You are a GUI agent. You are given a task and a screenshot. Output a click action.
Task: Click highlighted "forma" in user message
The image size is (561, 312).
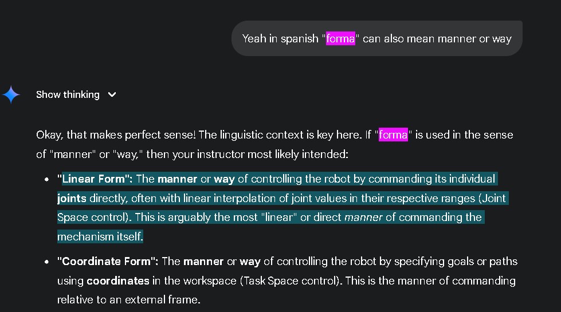340,39
